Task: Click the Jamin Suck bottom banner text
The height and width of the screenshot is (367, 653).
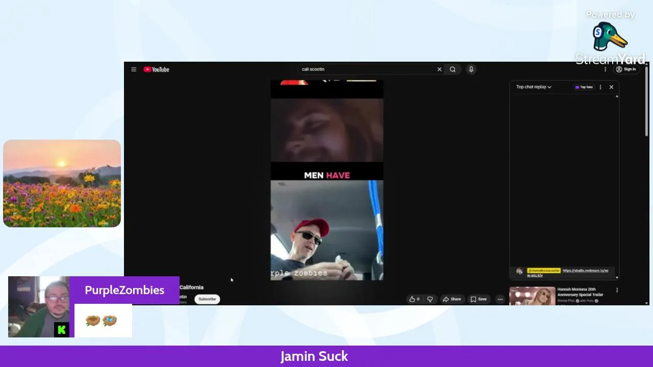Action: (314, 356)
